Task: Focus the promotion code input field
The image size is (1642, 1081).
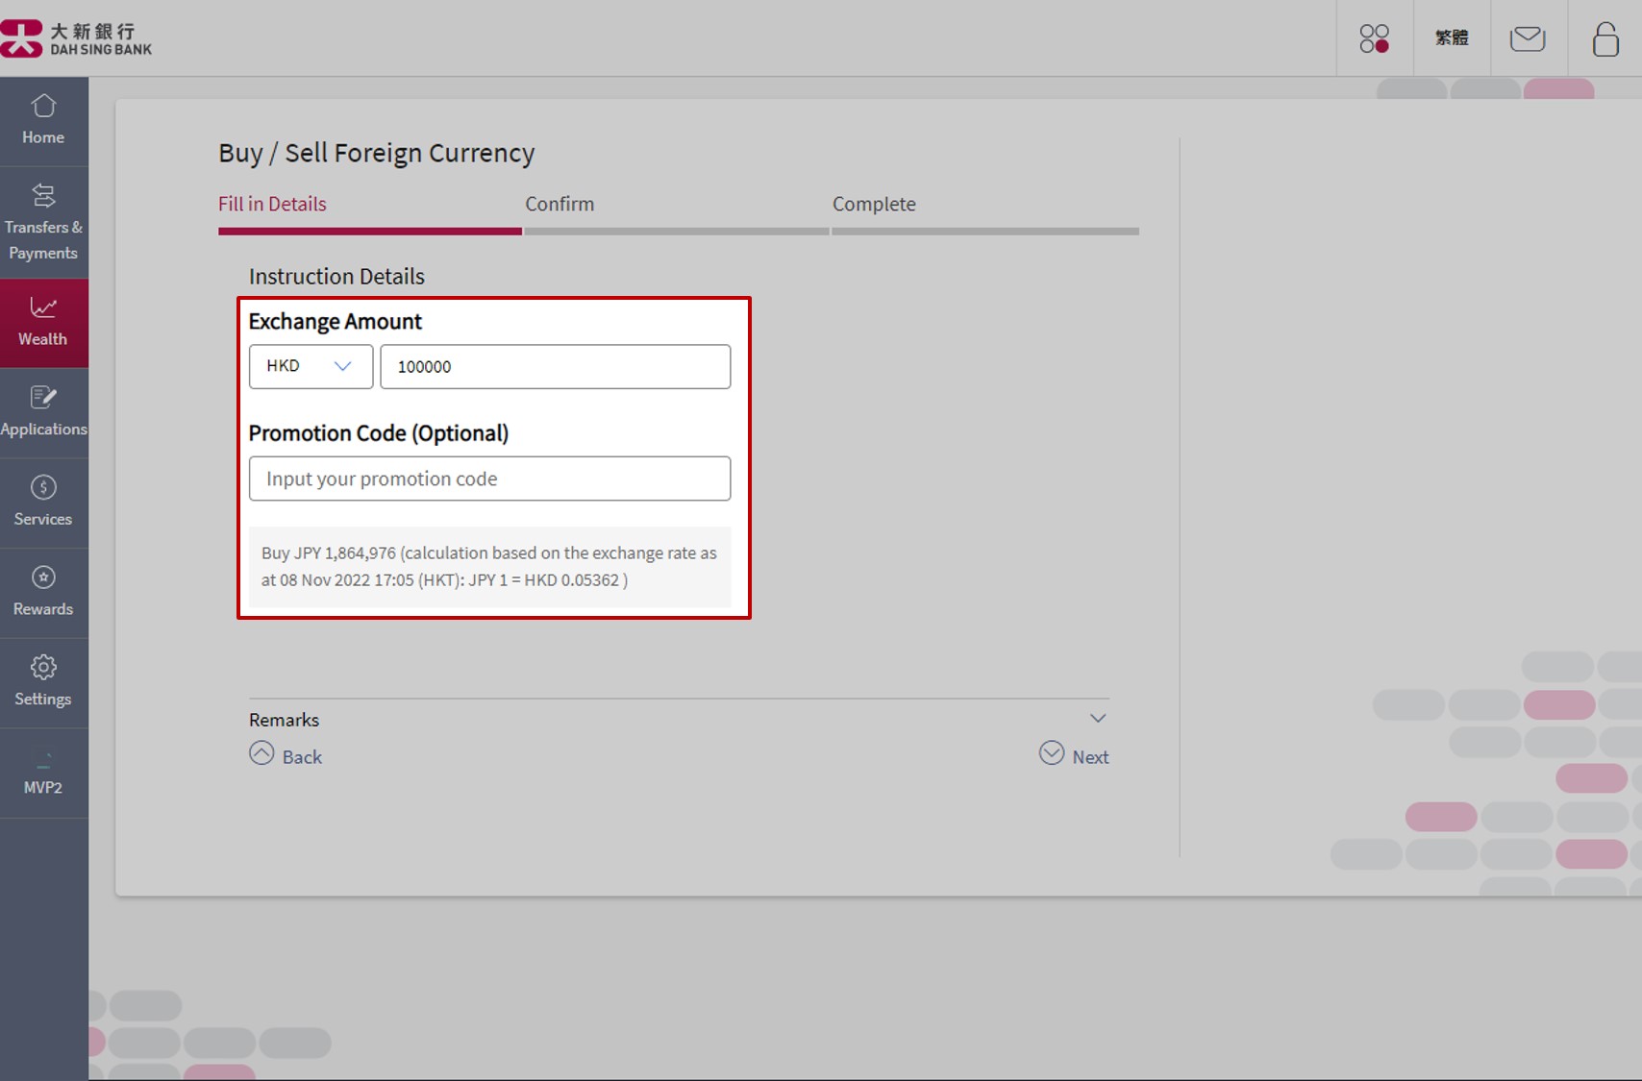Action: click(x=489, y=479)
